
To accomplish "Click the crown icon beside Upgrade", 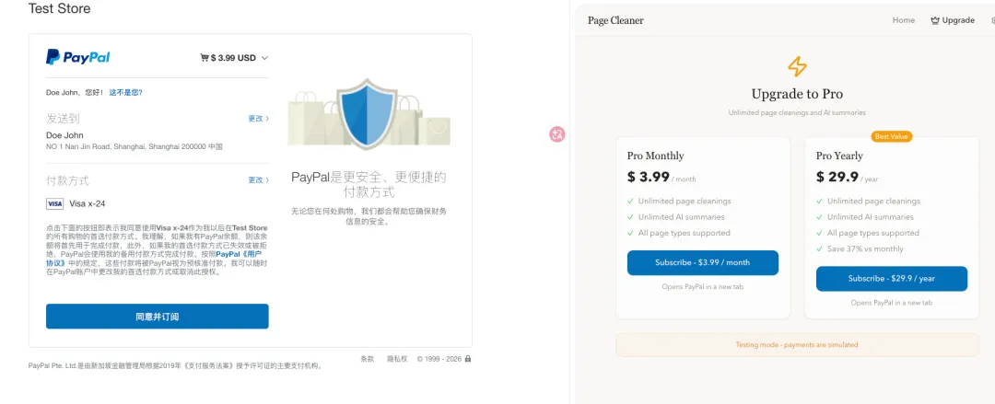I will click(x=935, y=20).
